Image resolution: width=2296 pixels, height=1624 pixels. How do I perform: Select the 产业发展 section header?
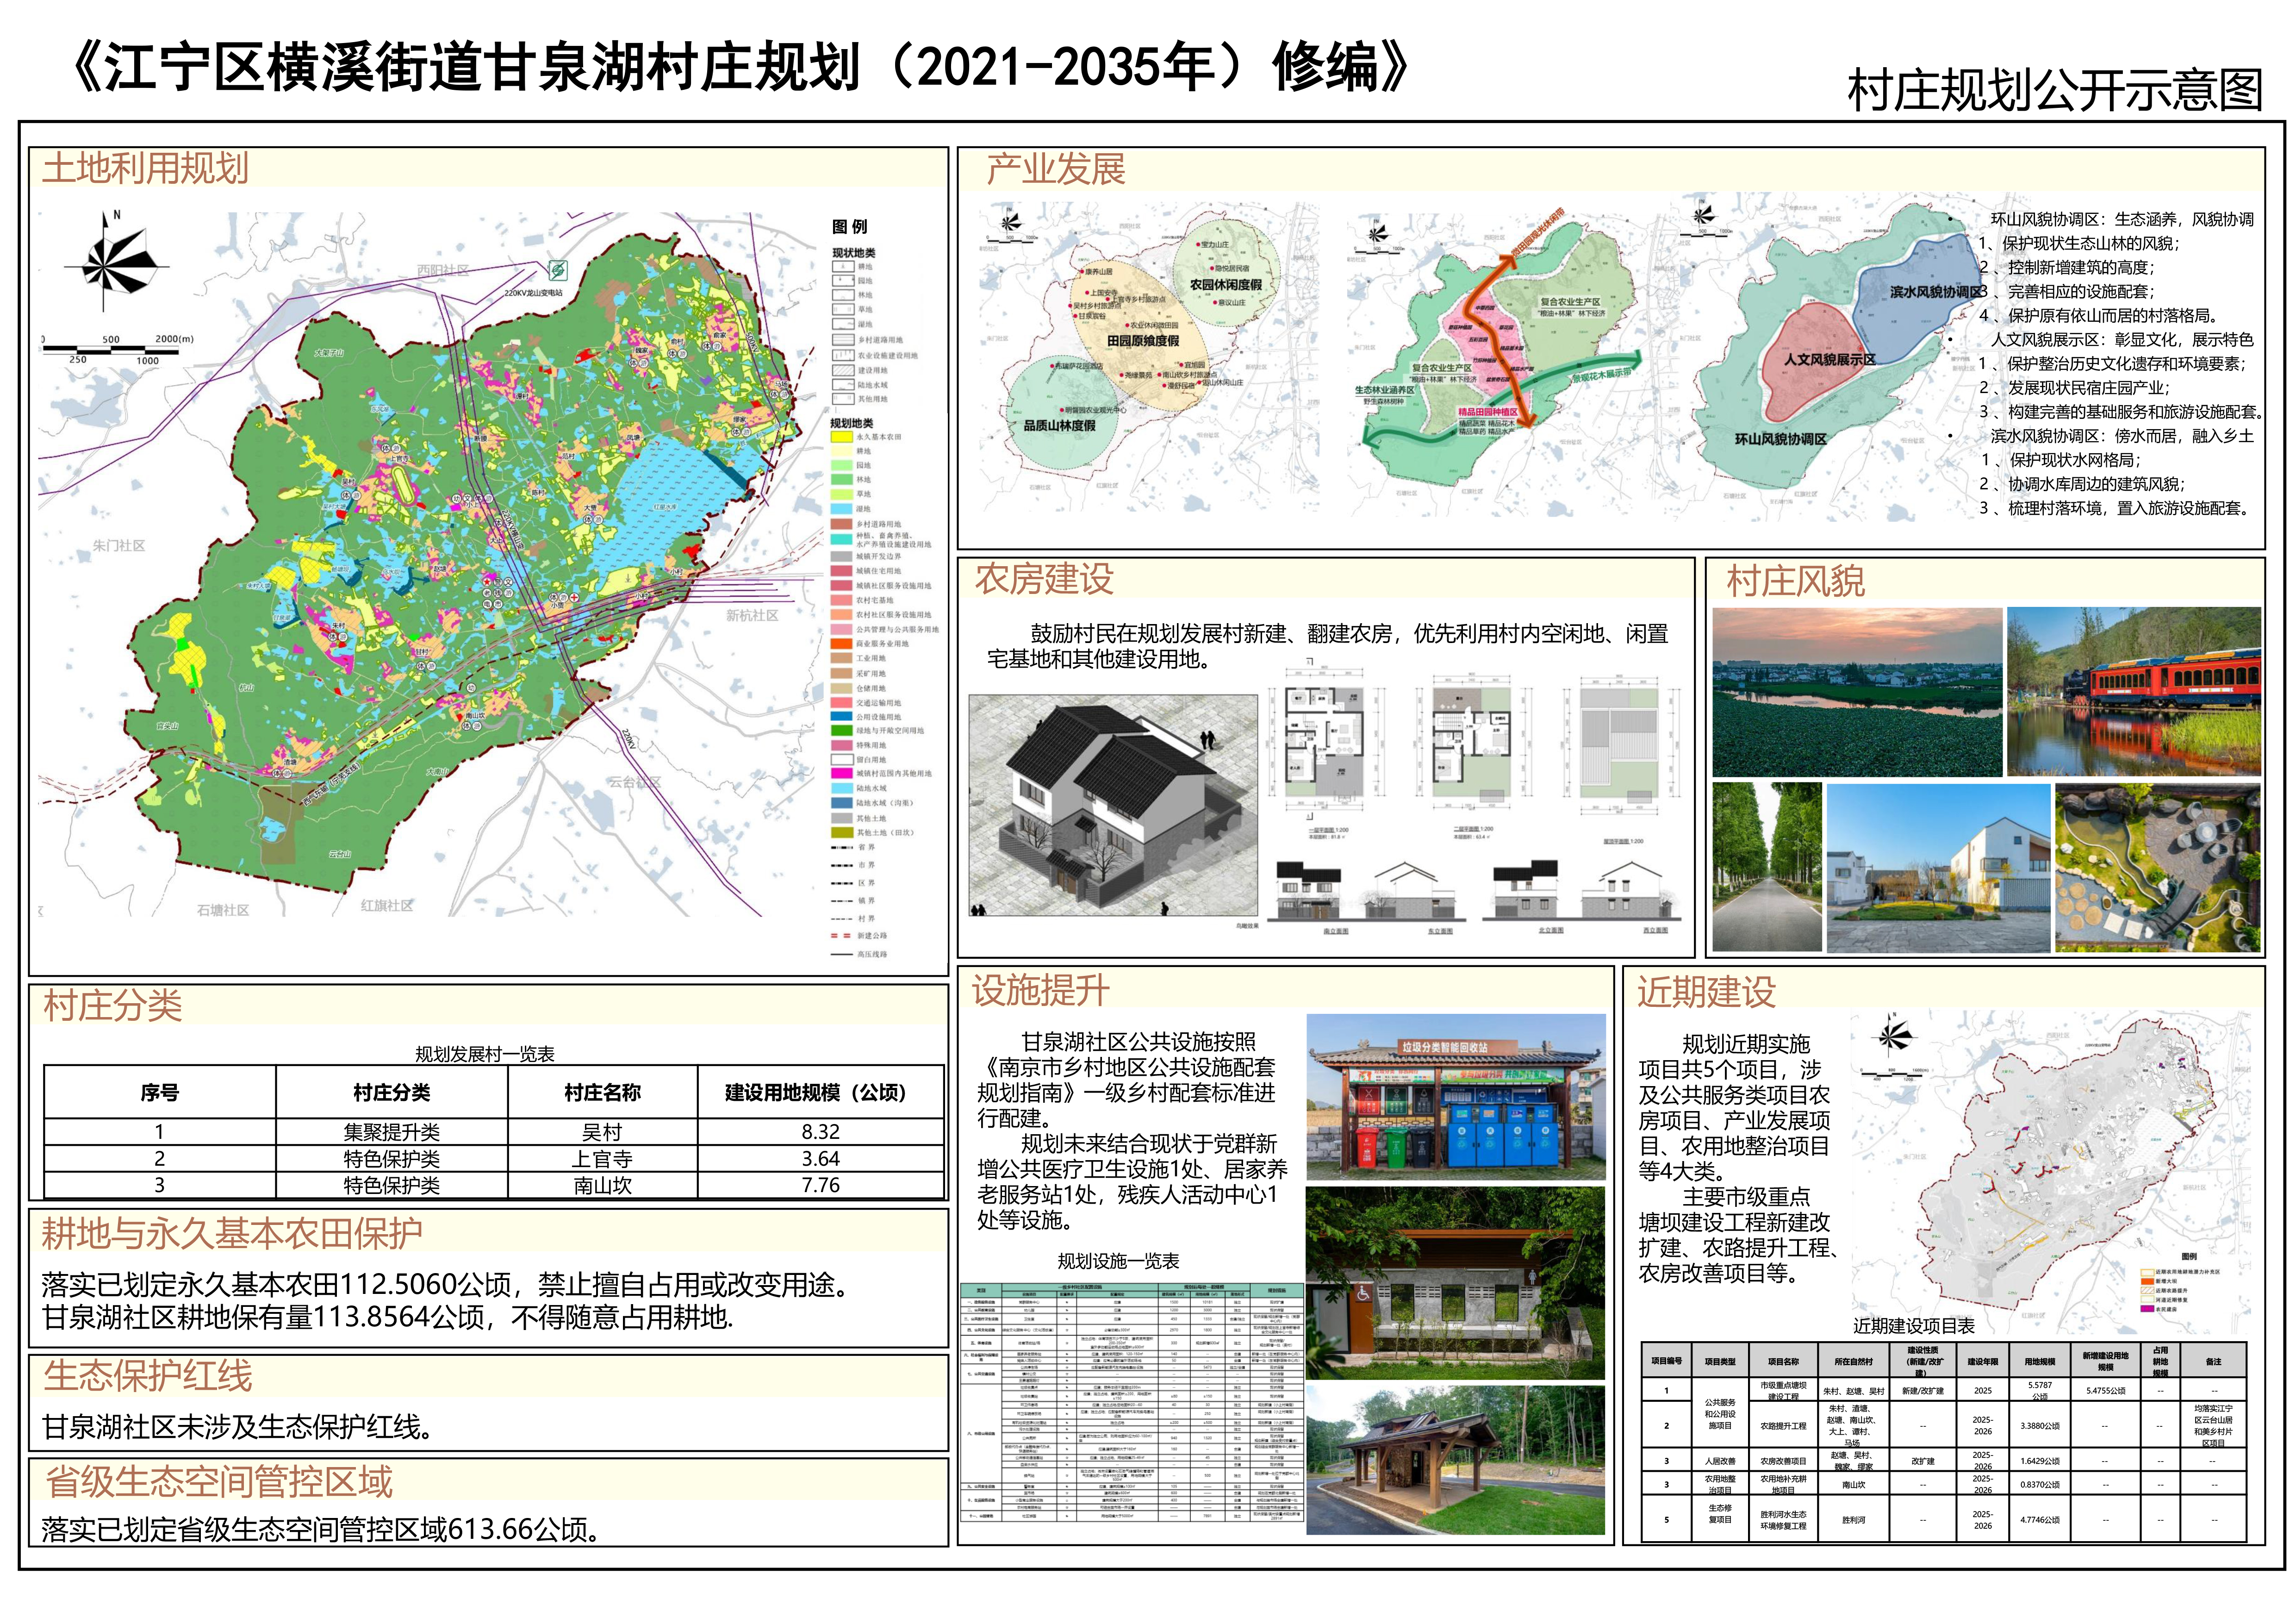pyautogui.click(x=1055, y=169)
